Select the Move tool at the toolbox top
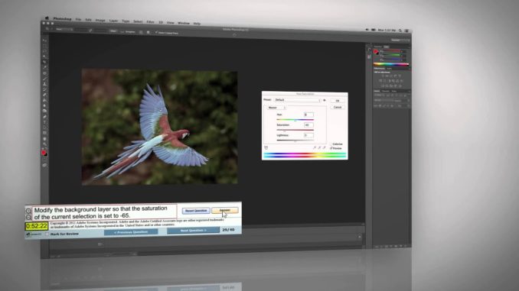This screenshot has height=291, width=519. coord(44,40)
